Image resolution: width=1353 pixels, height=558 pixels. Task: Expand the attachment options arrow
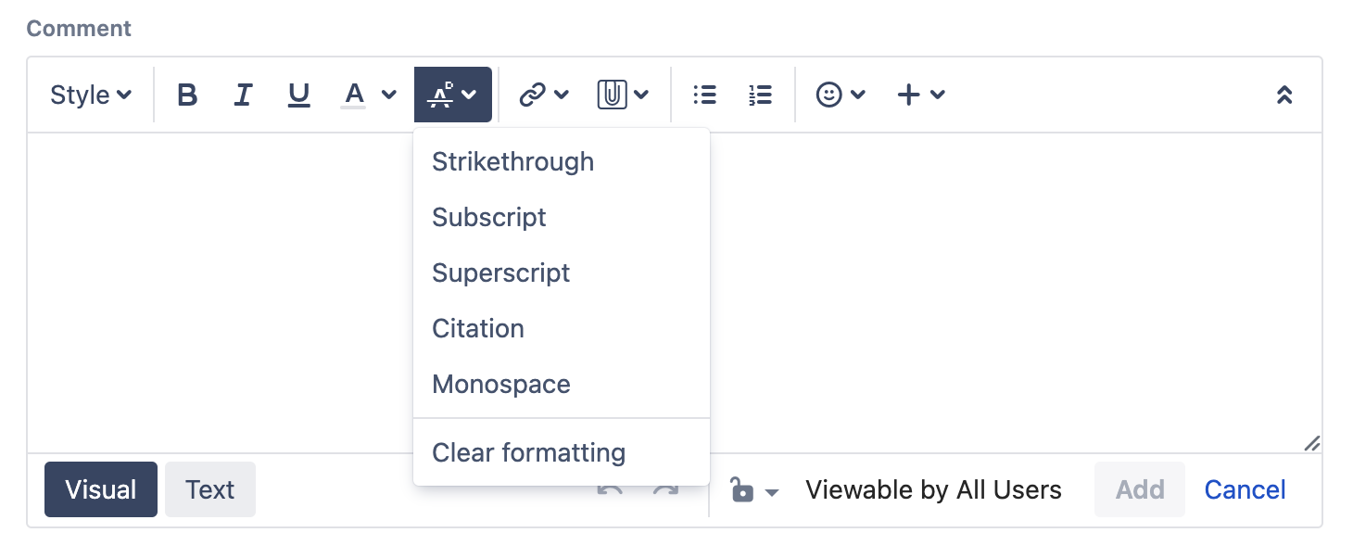tap(641, 95)
